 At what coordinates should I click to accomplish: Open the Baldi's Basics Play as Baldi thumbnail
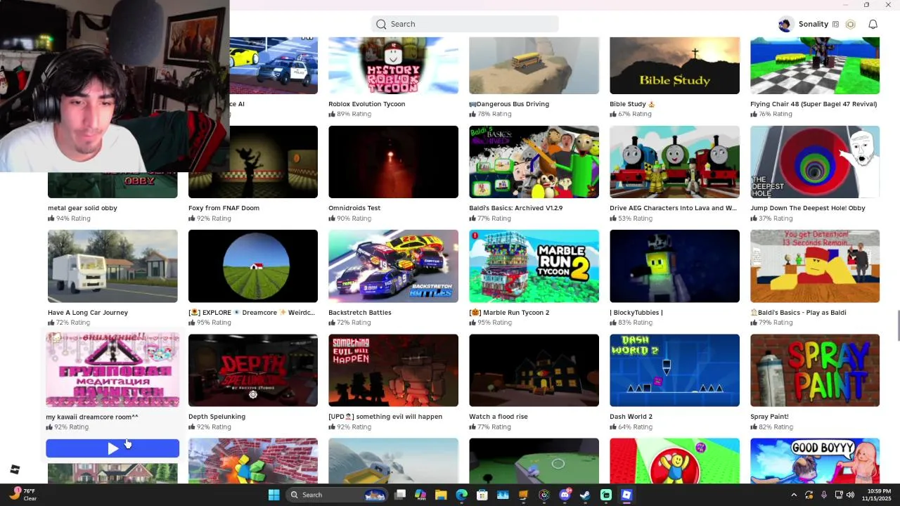[815, 266]
